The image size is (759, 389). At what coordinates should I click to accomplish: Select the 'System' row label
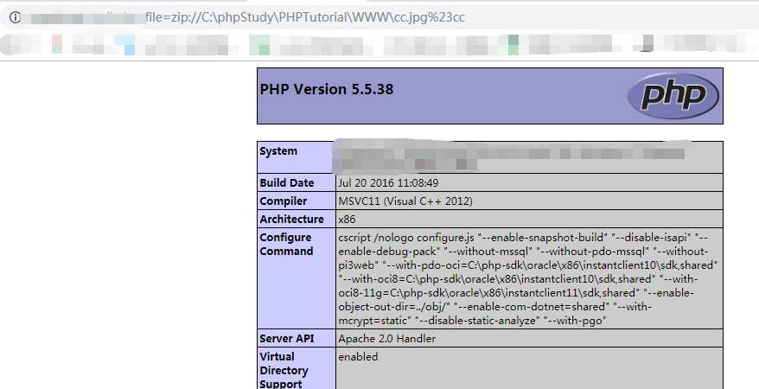278,151
